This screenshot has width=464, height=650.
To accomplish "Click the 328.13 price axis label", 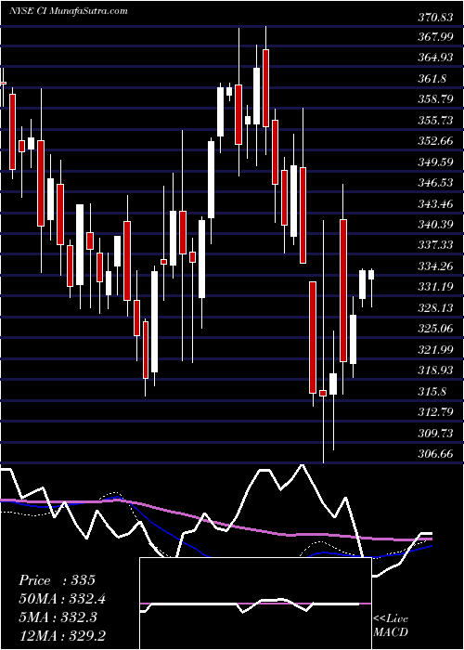I will click(x=435, y=307).
